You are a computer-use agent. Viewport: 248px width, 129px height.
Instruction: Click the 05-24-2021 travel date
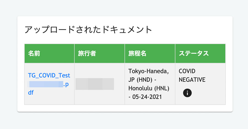[x=147, y=97]
